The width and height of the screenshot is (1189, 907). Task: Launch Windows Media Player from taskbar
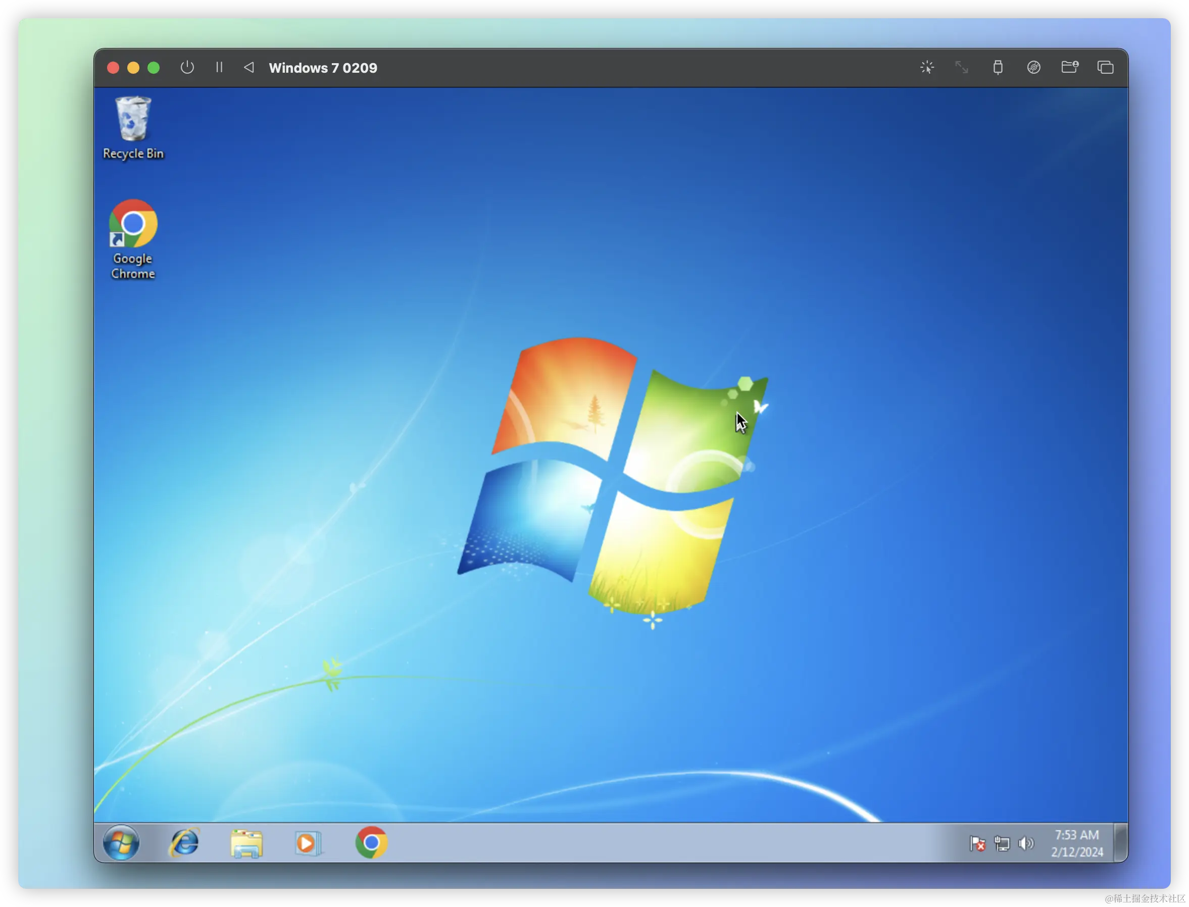coord(308,843)
